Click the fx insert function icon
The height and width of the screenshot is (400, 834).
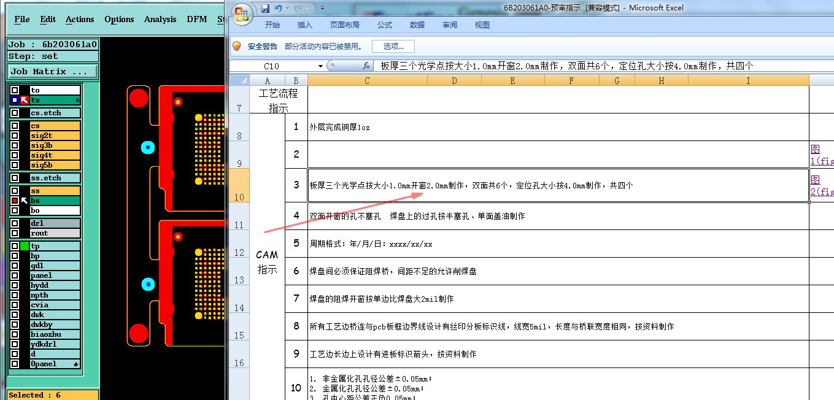point(366,66)
